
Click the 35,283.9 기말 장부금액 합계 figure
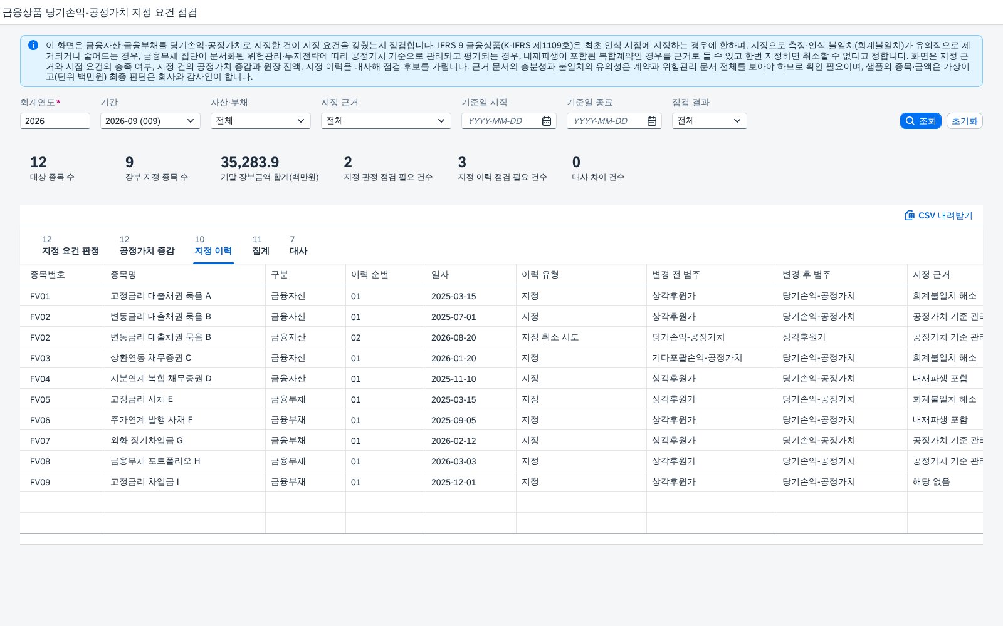tap(250, 162)
